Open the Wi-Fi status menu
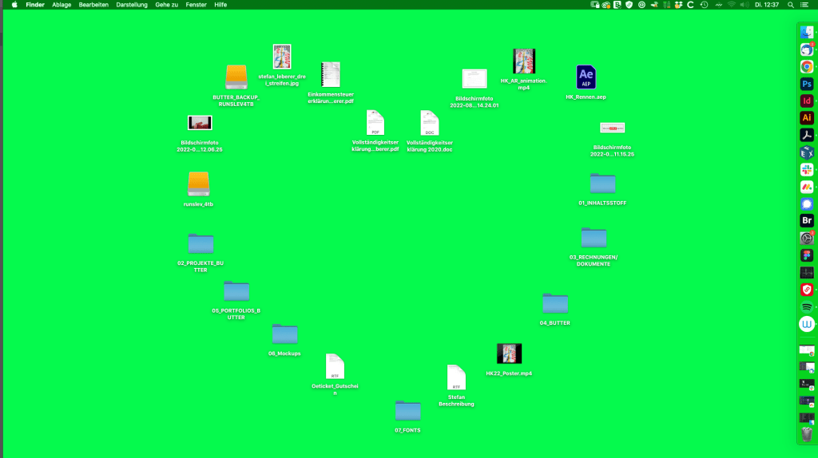This screenshot has width=818, height=458. click(730, 5)
